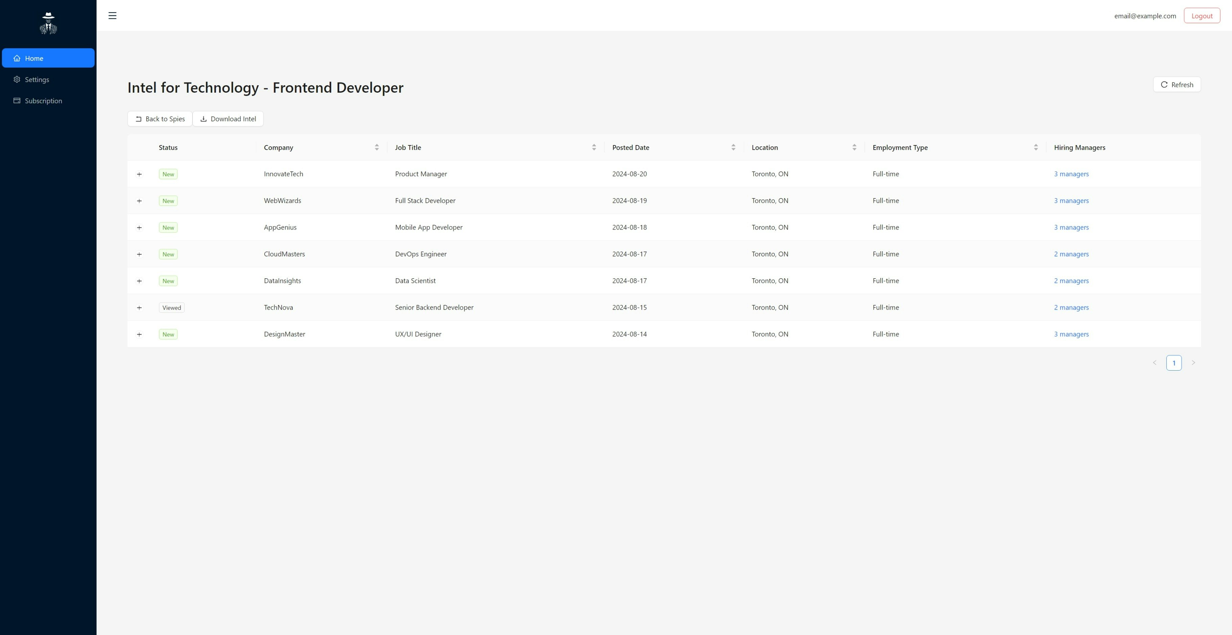Go Back to Spies
Image resolution: width=1232 pixels, height=635 pixels.
(160, 119)
